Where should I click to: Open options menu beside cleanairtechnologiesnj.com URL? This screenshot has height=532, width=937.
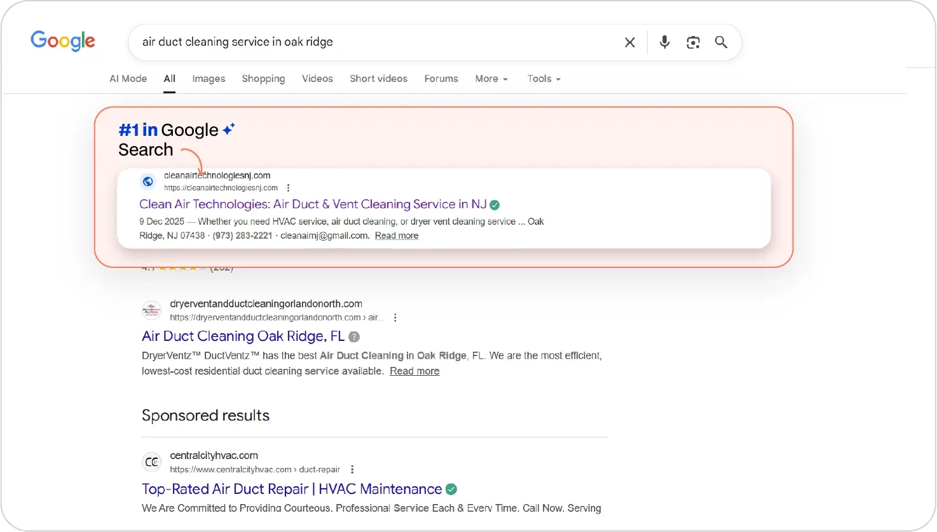point(289,188)
